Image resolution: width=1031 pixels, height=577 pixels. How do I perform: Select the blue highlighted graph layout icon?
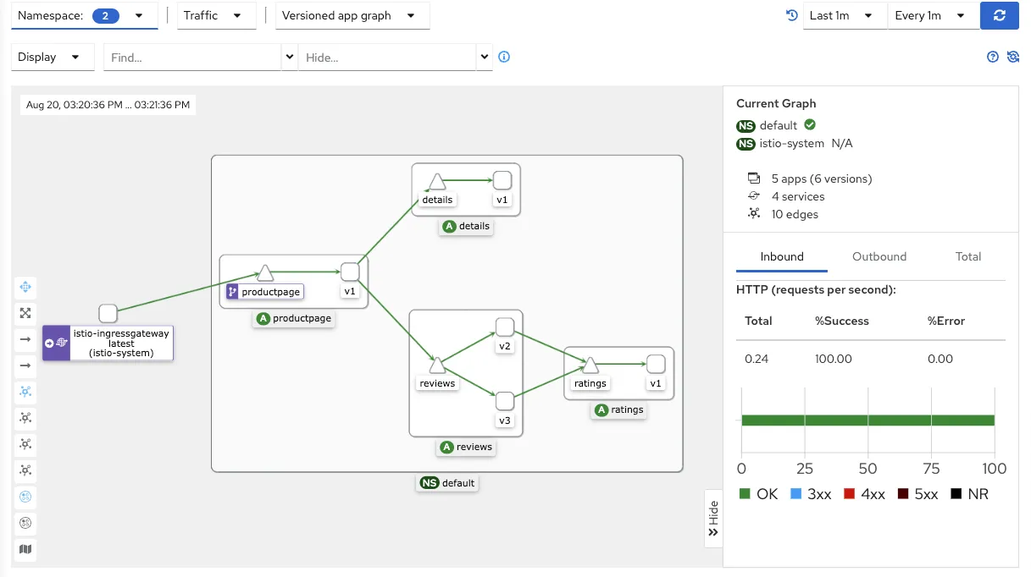25,392
